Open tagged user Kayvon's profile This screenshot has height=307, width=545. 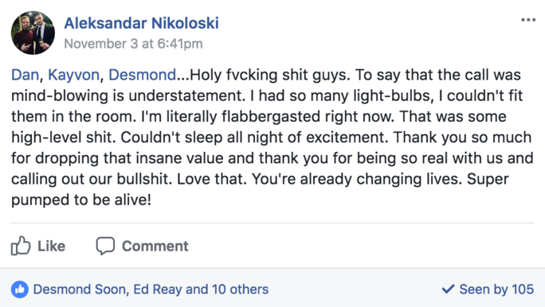pyautogui.click(x=73, y=75)
